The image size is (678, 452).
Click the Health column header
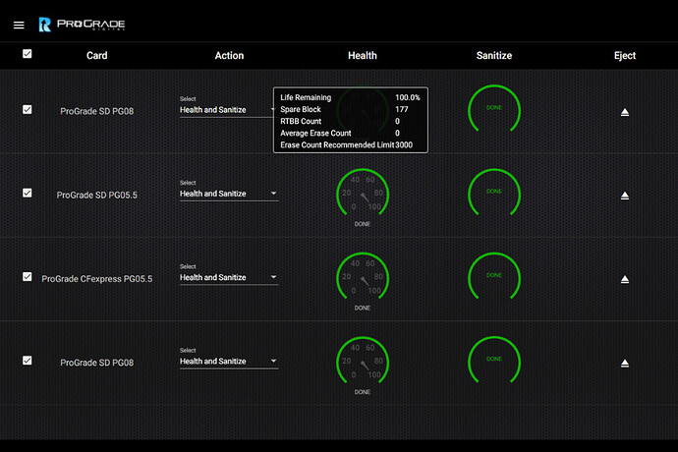(x=362, y=56)
